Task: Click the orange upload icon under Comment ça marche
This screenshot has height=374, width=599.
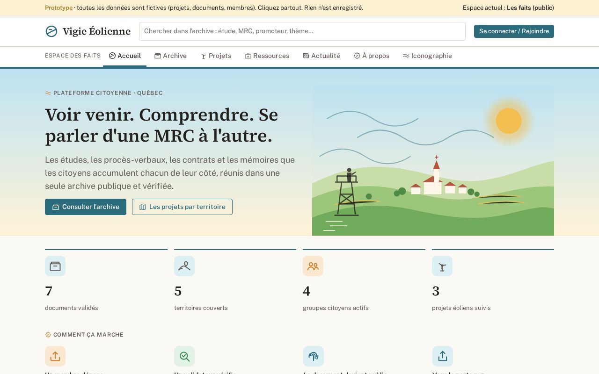Action: coord(55,356)
